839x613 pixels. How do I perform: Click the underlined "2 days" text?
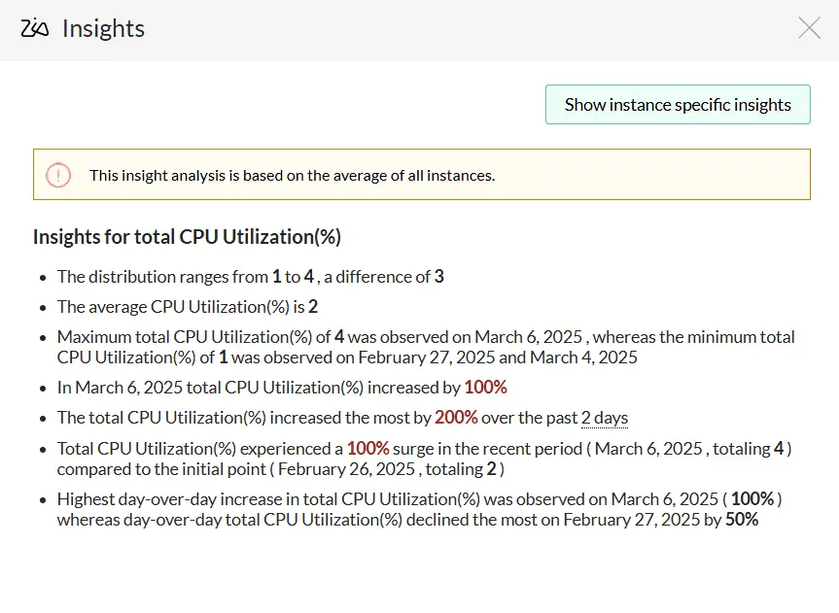coord(605,419)
